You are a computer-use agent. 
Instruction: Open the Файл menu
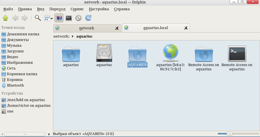coord(8,9)
